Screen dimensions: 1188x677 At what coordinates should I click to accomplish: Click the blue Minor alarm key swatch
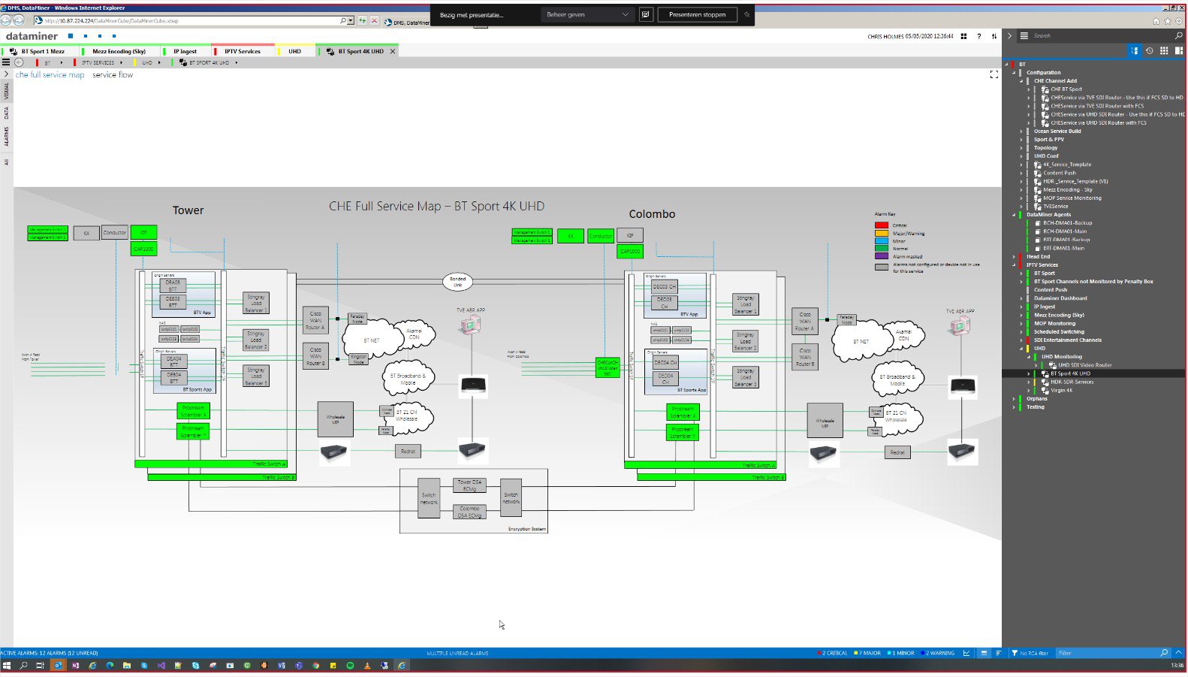(882, 240)
